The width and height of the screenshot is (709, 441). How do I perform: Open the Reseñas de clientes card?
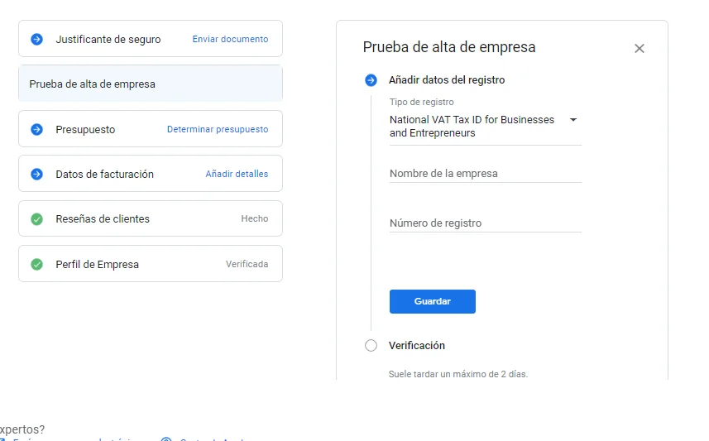pyautogui.click(x=150, y=218)
